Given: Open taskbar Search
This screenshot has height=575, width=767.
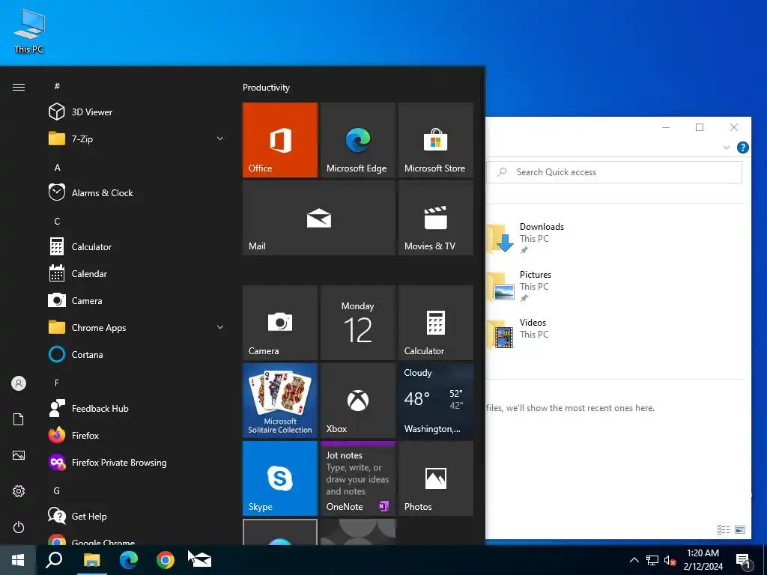Looking at the screenshot, I should tap(54, 560).
